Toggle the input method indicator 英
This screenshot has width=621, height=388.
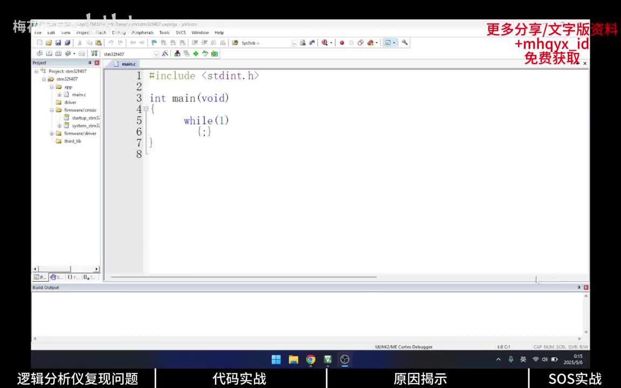523,359
